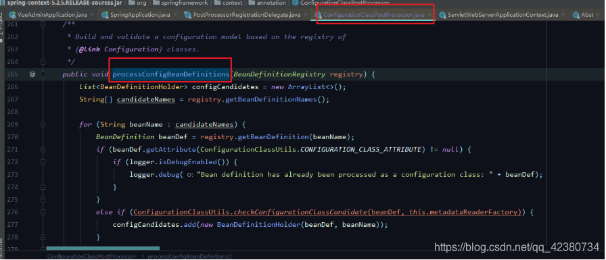The height and width of the screenshot is (260, 606).
Task: Close the VueAdminApplication.java tab
Action: point(92,15)
